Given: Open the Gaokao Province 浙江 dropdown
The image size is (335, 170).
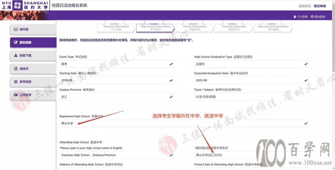Looking at the screenshot, I should (x=116, y=97).
